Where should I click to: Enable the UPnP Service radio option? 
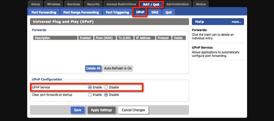90,87
